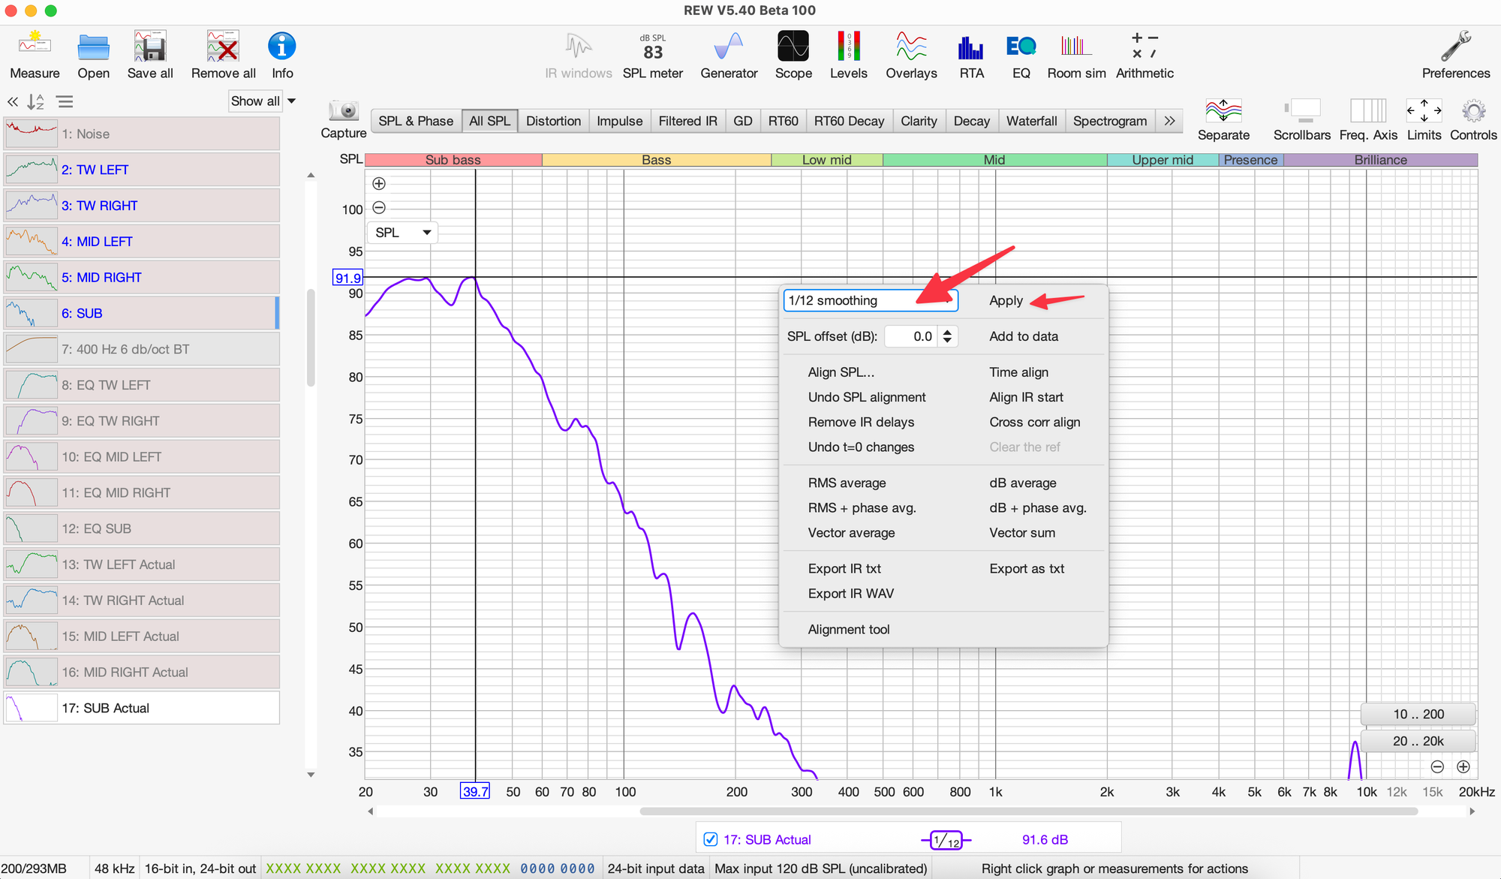Click the Capture camera icon
Viewport: 1501px width, 879px height.
[344, 111]
